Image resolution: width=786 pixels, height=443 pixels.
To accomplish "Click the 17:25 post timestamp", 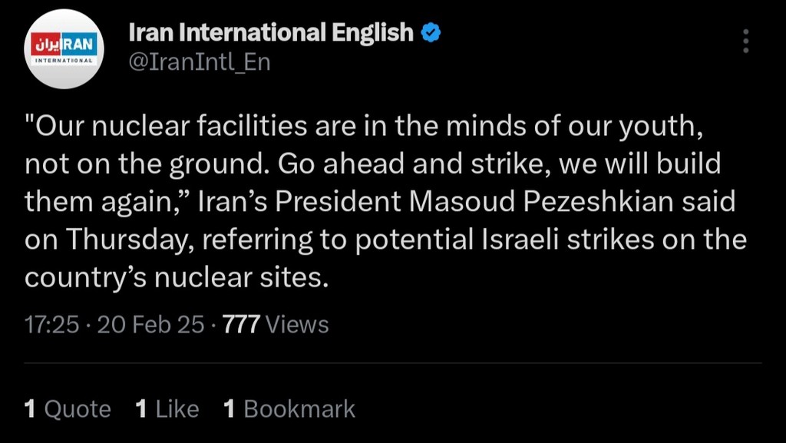I will (x=51, y=324).
